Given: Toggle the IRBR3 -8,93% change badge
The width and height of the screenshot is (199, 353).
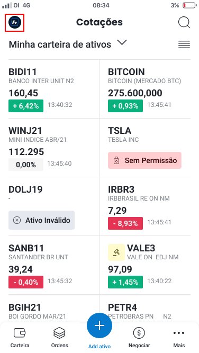Looking at the screenshot, I should pos(125,223).
